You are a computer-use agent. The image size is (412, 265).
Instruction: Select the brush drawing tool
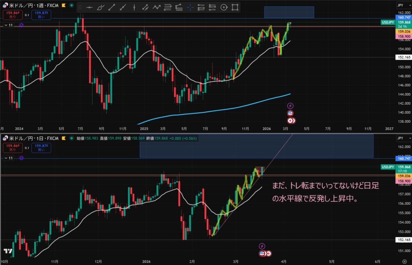101,7
